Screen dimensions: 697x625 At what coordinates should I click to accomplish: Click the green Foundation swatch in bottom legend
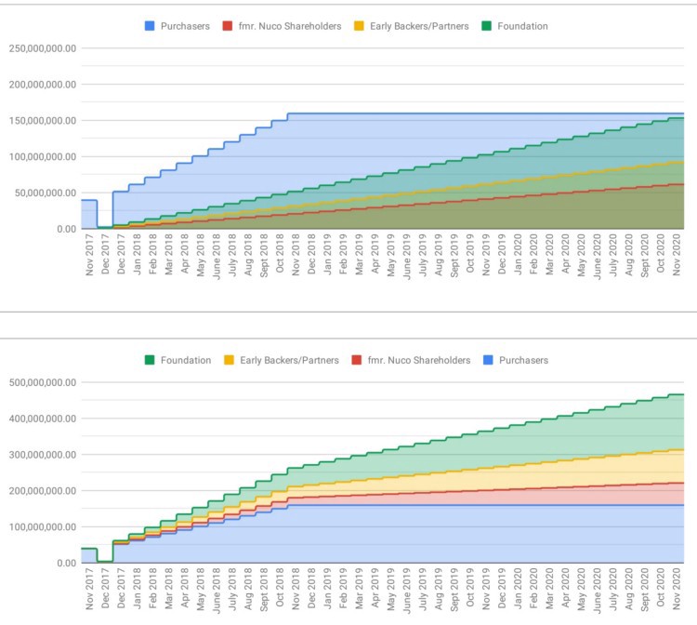coord(150,360)
